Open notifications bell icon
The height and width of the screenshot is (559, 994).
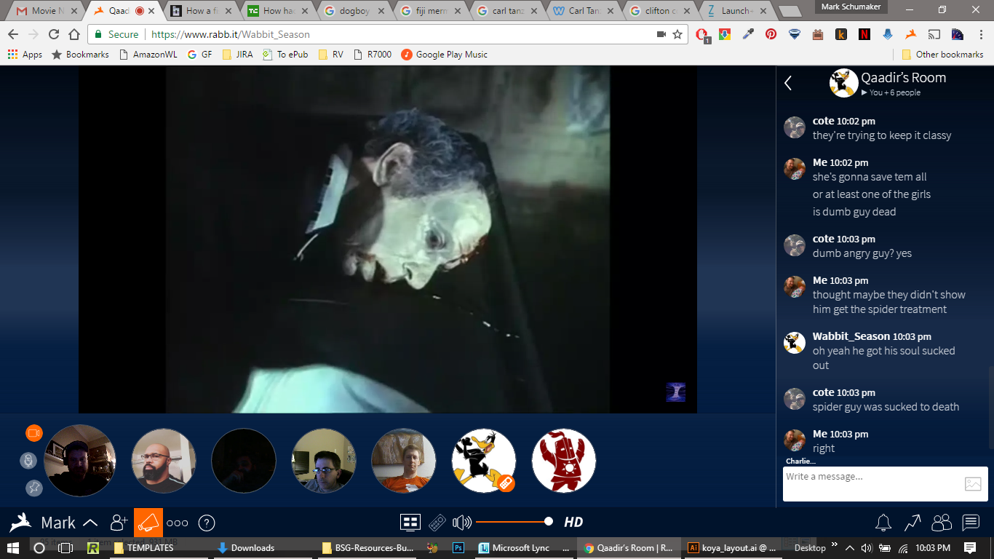883,522
